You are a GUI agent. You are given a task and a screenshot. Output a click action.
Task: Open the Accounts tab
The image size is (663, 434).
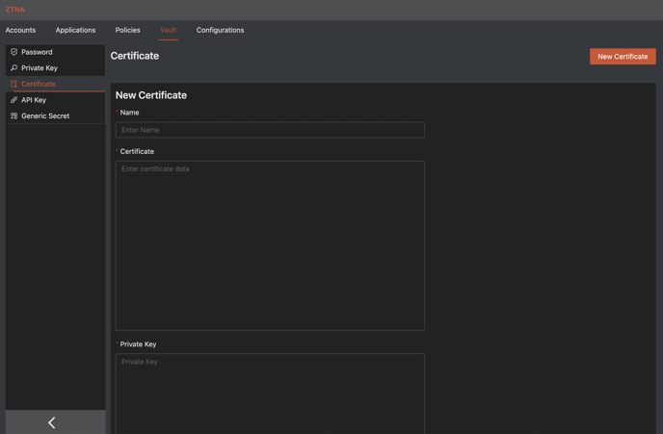click(20, 30)
